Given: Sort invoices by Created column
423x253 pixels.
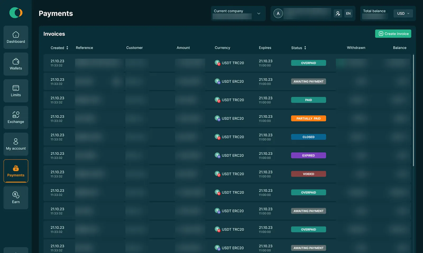Looking at the screenshot, I should [59, 48].
